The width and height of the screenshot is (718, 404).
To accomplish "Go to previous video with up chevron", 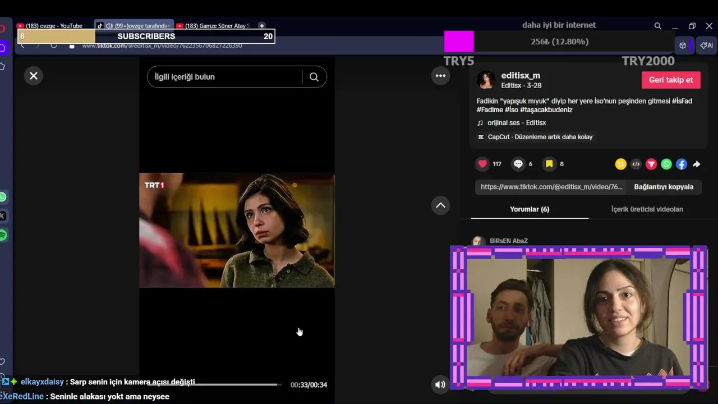I will click(x=441, y=205).
